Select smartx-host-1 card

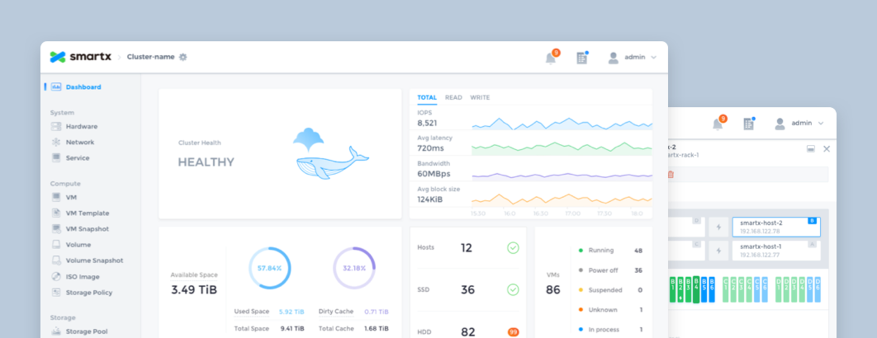(x=776, y=251)
